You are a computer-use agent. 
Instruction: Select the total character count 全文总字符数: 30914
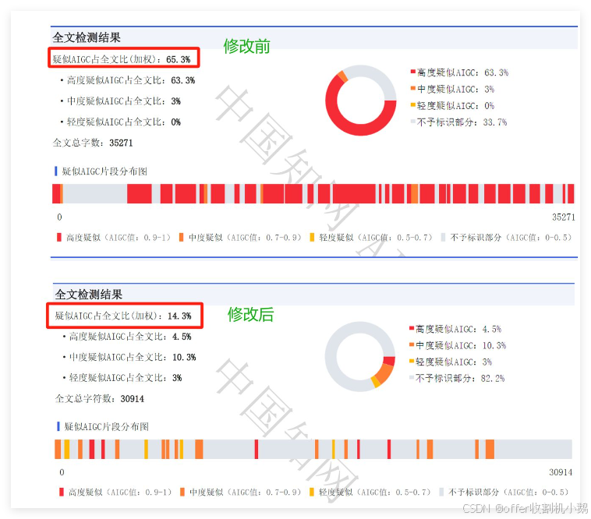[100, 398]
